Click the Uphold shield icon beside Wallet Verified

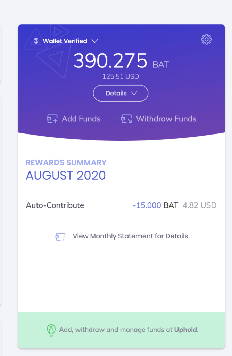pos(36,41)
